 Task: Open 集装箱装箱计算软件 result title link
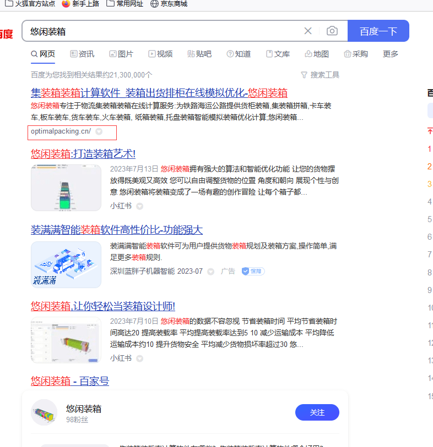159,93
